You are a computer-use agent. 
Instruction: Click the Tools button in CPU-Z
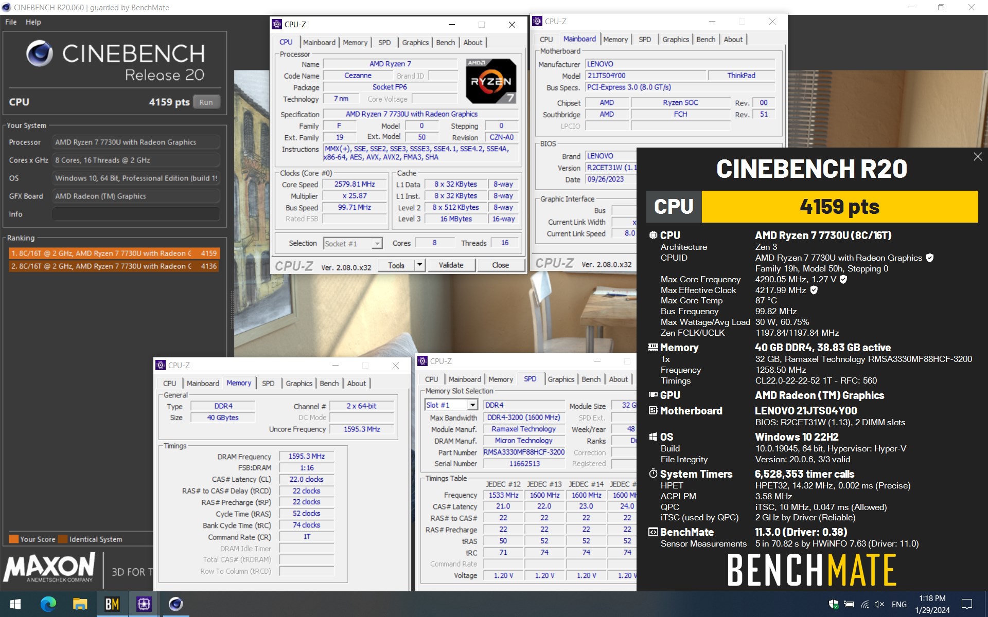point(396,265)
